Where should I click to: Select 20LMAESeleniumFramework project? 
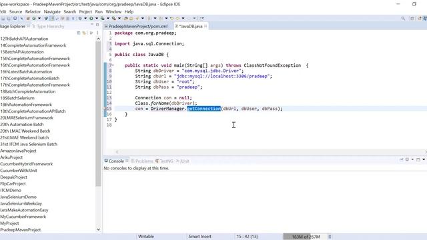(27, 118)
